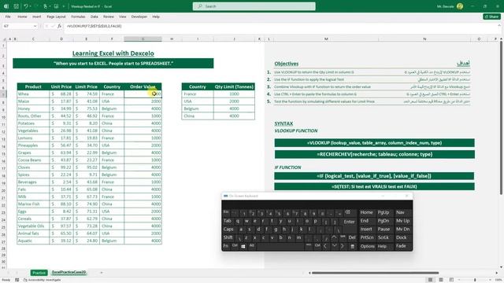504x283 pixels.
Task: Click the macro recording icon in status bar
Action: pyautogui.click(x=17, y=280)
